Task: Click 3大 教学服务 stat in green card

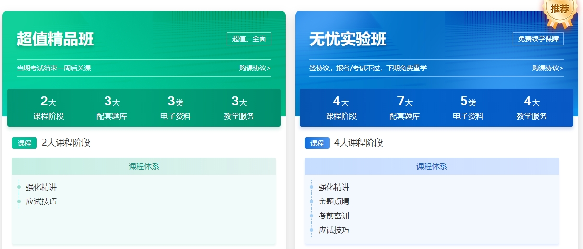Action: point(239,108)
